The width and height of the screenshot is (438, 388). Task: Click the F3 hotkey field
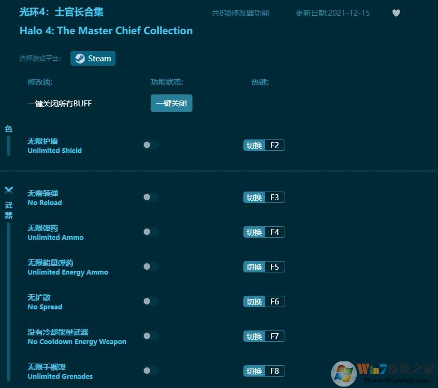[275, 198]
